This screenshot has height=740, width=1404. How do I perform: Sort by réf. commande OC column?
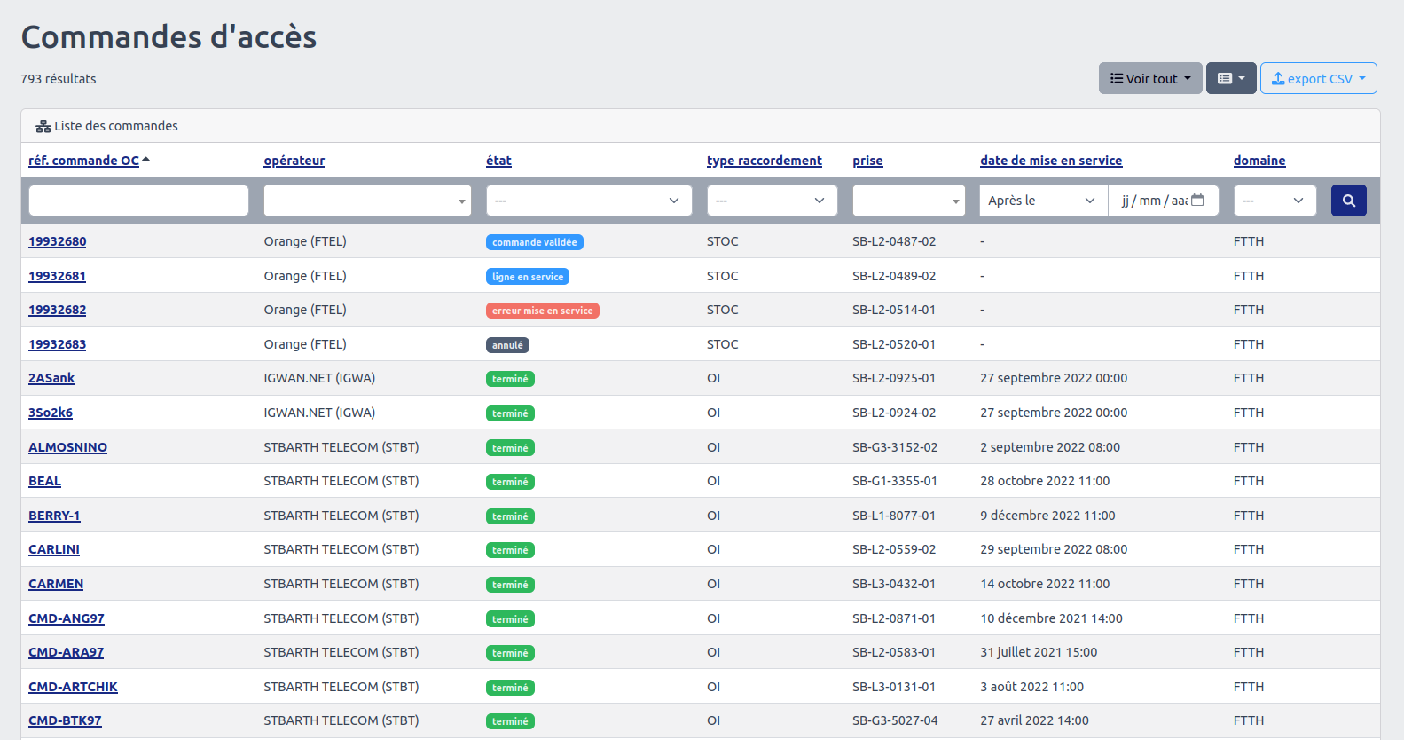(x=83, y=161)
